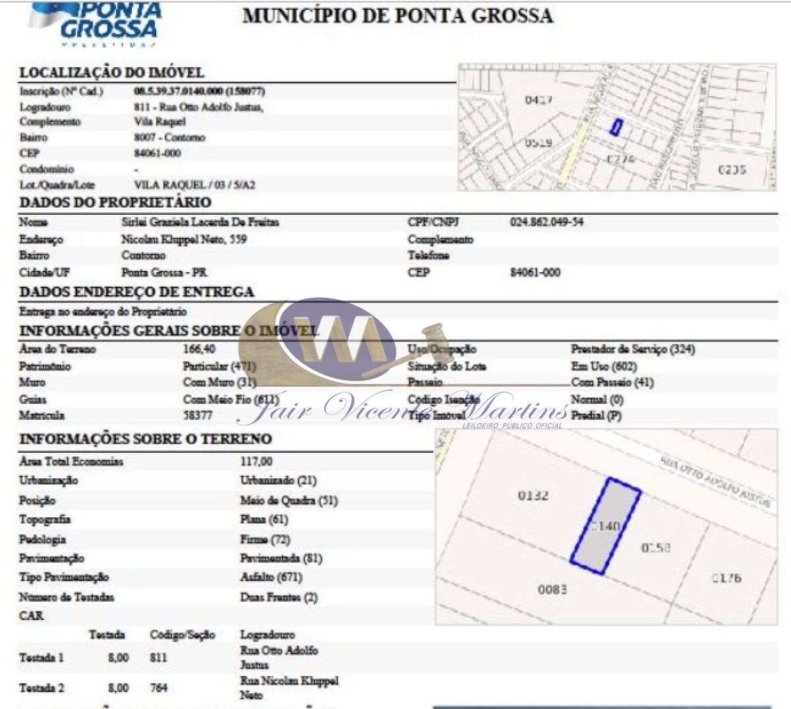
Task: Click the Inscrição number 08.5.39.37.0140.000
Action: tap(199, 91)
